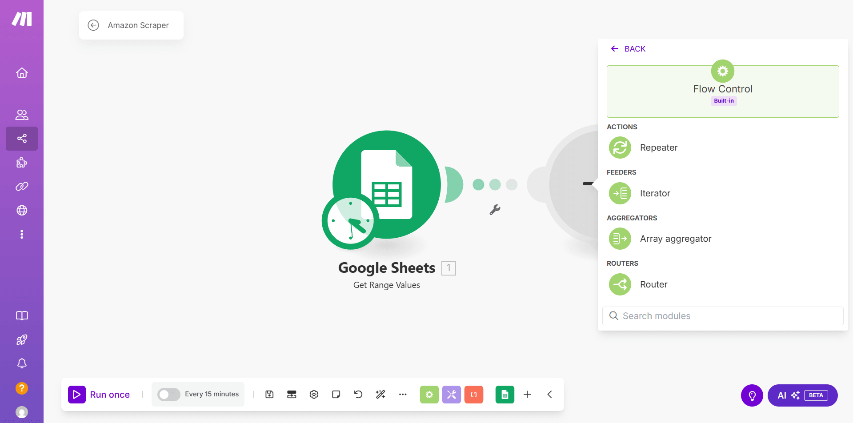Click the Notes icon in the toolbar
Image resolution: width=853 pixels, height=423 pixels.
(x=336, y=395)
